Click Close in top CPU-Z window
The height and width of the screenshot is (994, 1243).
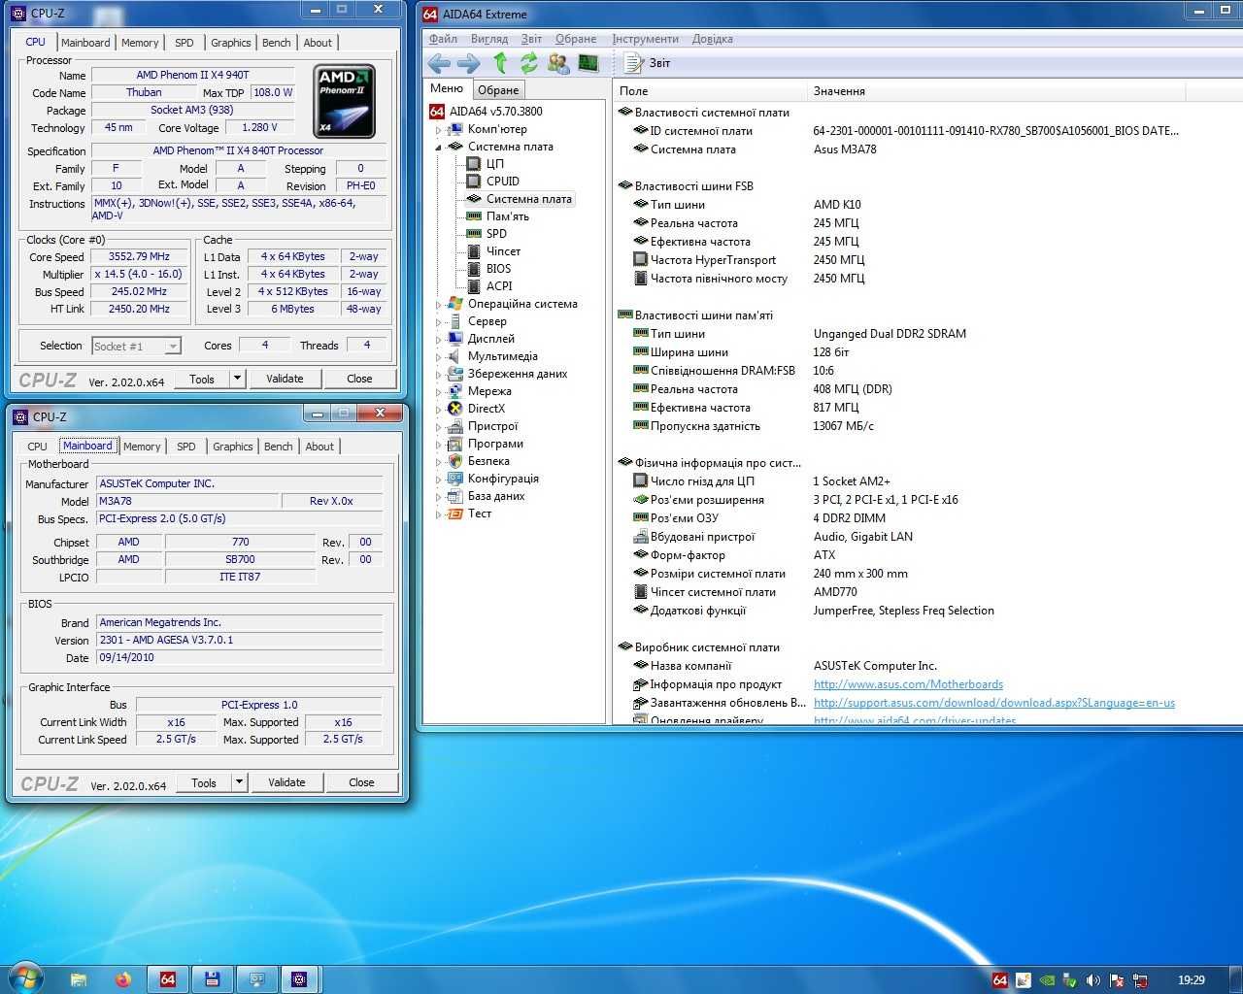[359, 379]
